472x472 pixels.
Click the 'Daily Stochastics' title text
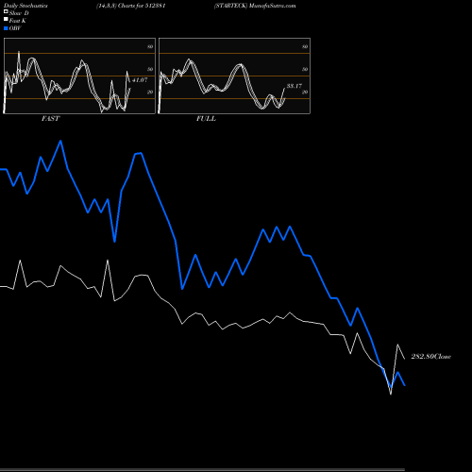[x=25, y=6]
